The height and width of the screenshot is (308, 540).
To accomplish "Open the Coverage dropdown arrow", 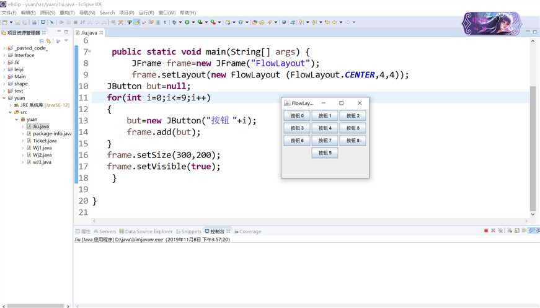I will [206, 22].
